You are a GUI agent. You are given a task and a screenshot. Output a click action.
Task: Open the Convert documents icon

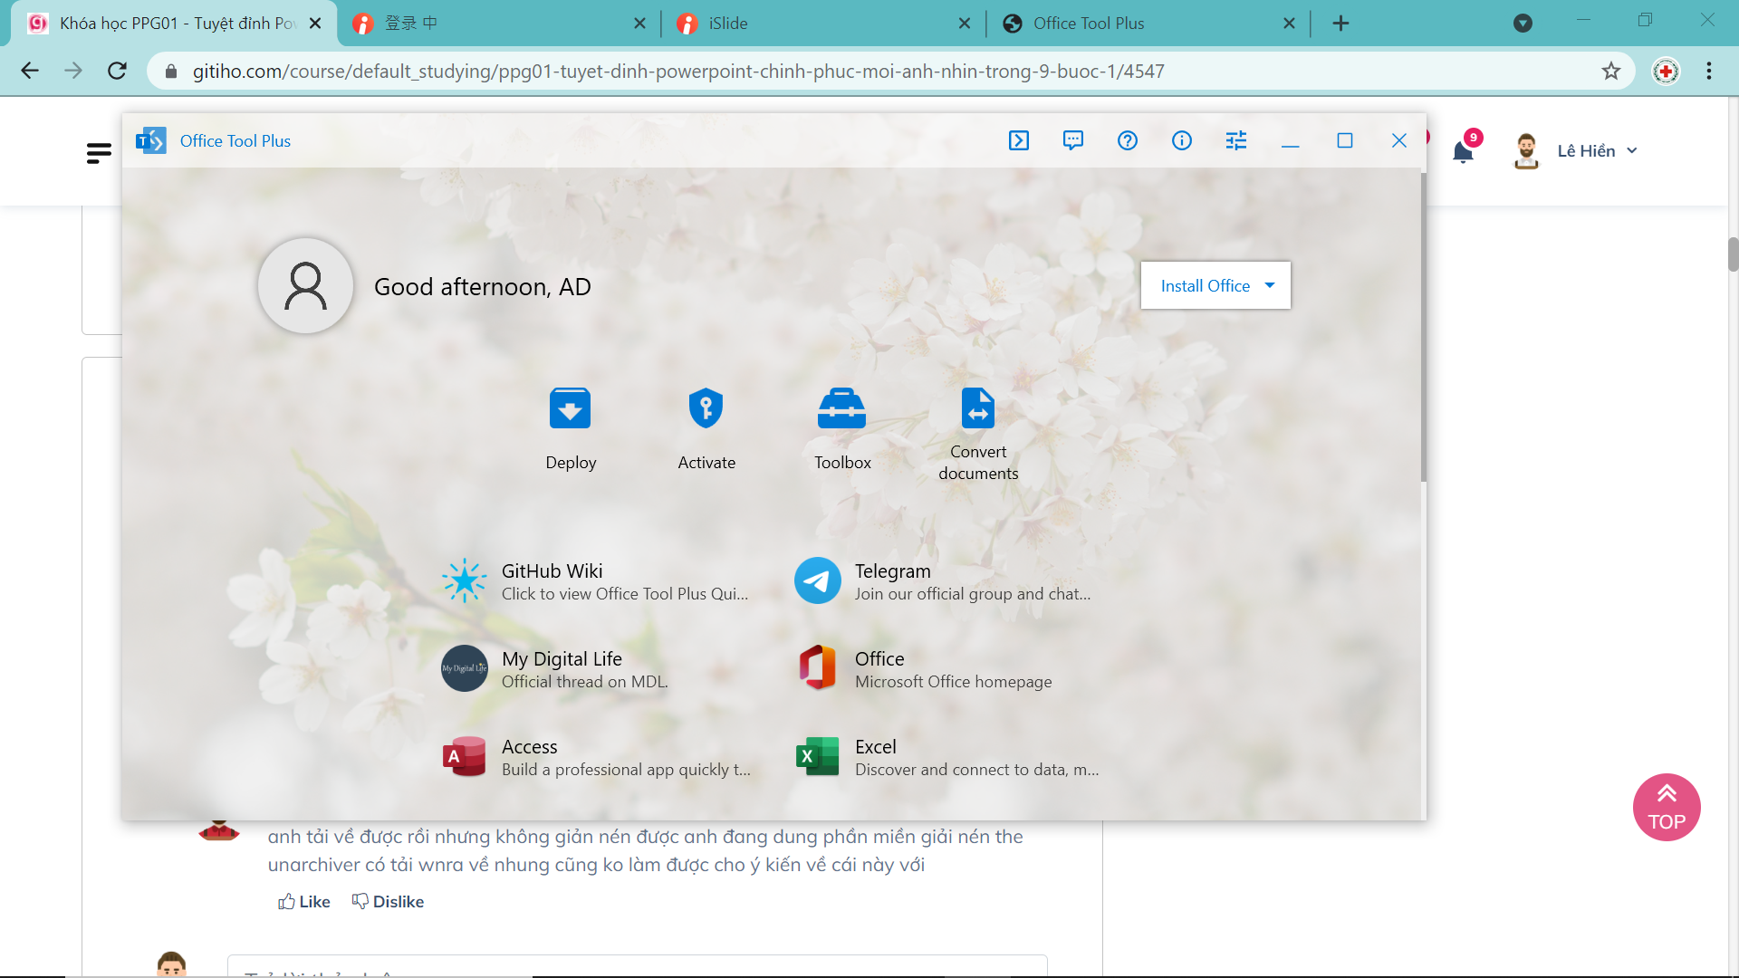[977, 408]
